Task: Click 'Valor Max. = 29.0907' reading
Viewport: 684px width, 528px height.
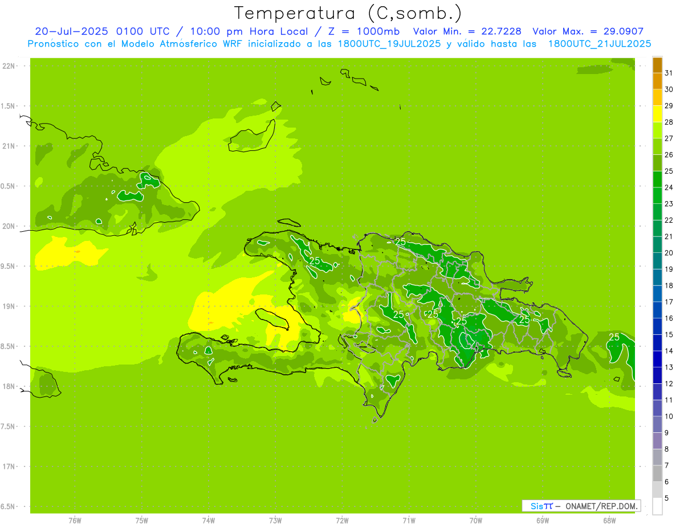Action: tap(588, 31)
